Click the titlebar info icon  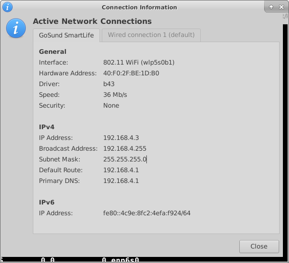pyautogui.click(x=8, y=7)
